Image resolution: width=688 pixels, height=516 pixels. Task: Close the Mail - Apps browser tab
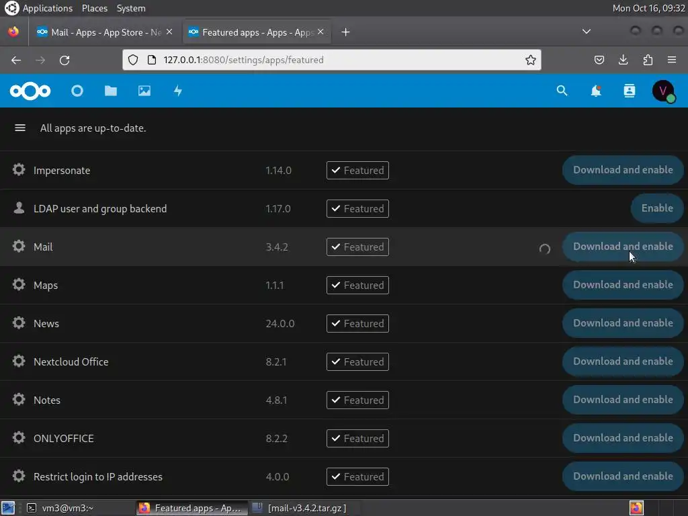pyautogui.click(x=169, y=32)
